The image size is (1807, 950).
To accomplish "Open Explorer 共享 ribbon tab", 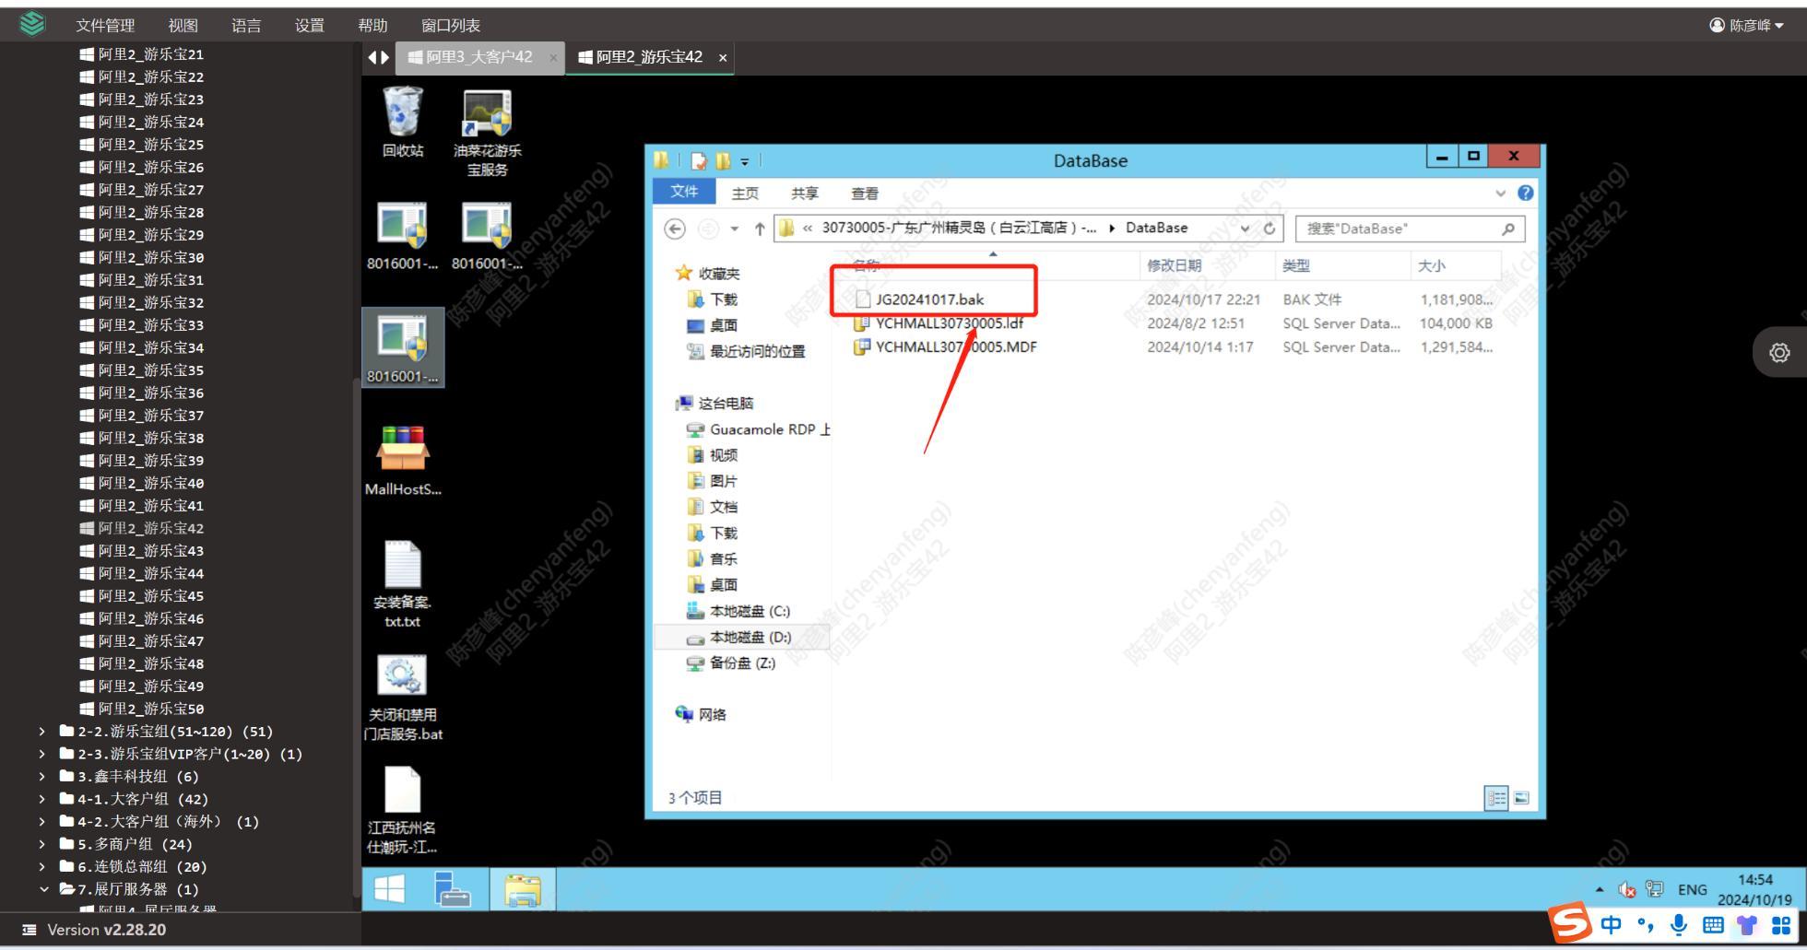I will click(x=805, y=194).
